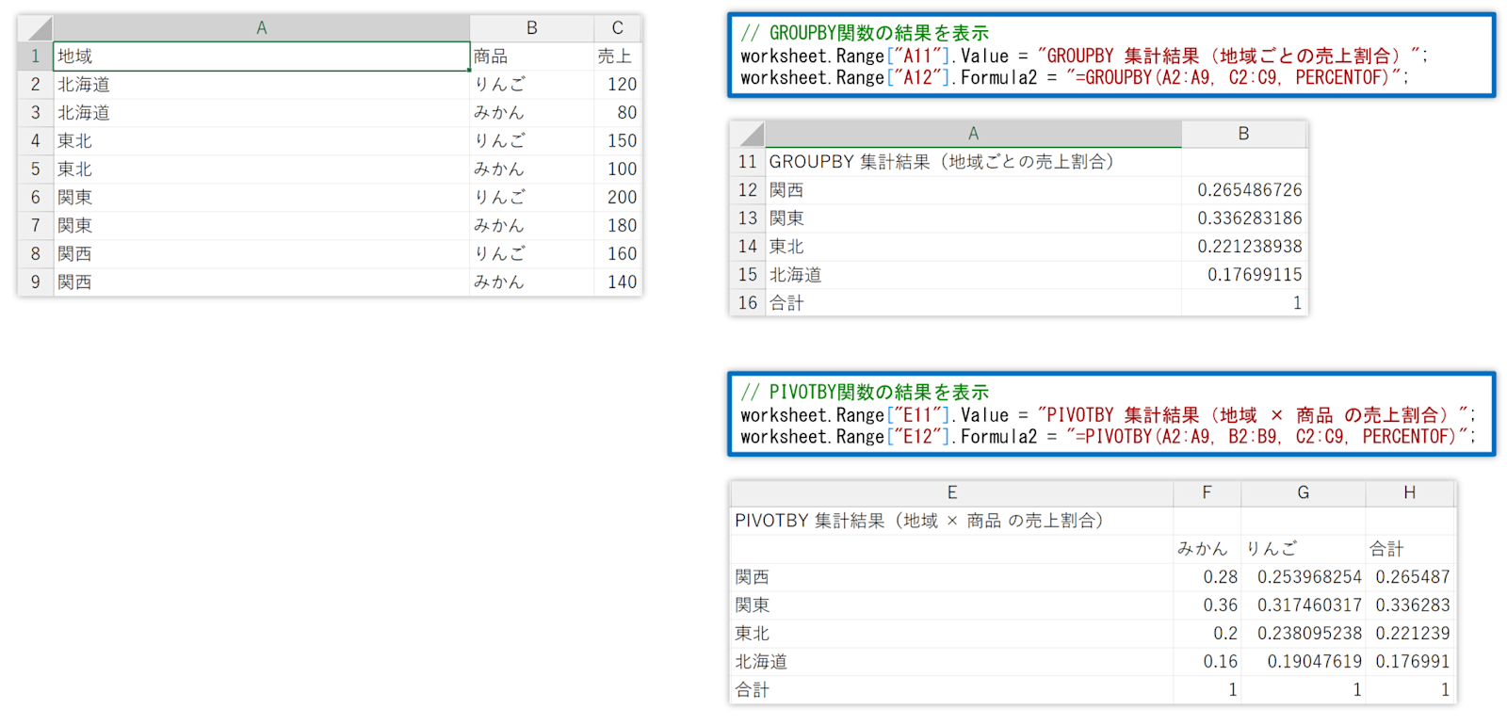Viewport: 1507px width, 725px height.
Task: Select 北海道 in GROUPBY row 15
Action: pos(973,275)
